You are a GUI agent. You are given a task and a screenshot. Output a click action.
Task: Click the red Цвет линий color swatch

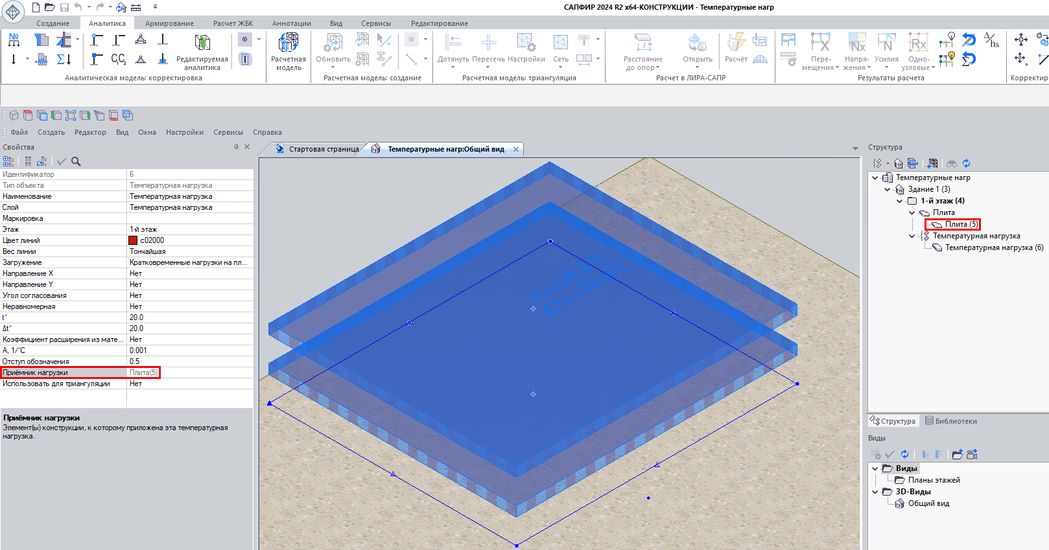tap(133, 240)
